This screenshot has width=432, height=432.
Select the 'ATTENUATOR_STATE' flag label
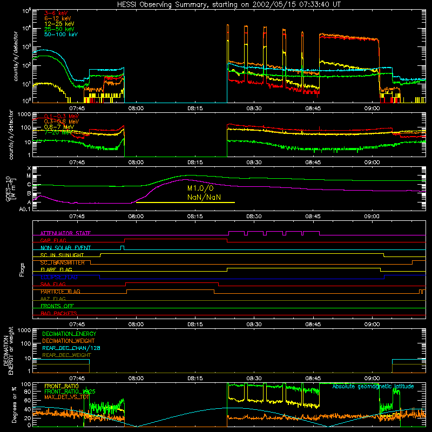click(x=65, y=233)
